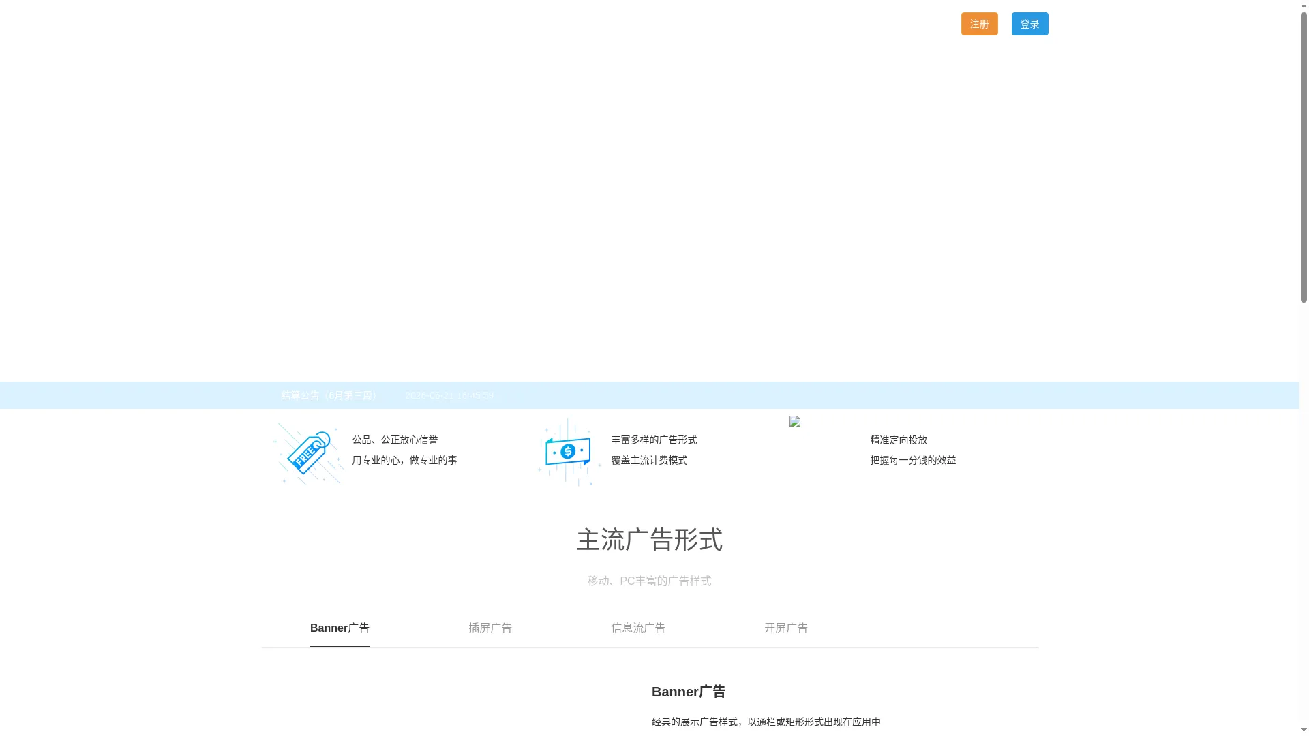Click the text 覆盖主流计费模式
This screenshot has height=736, width=1309.
pos(649,461)
